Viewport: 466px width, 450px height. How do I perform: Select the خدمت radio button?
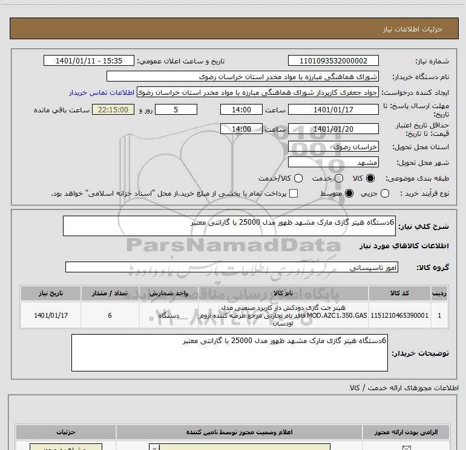click(339, 178)
